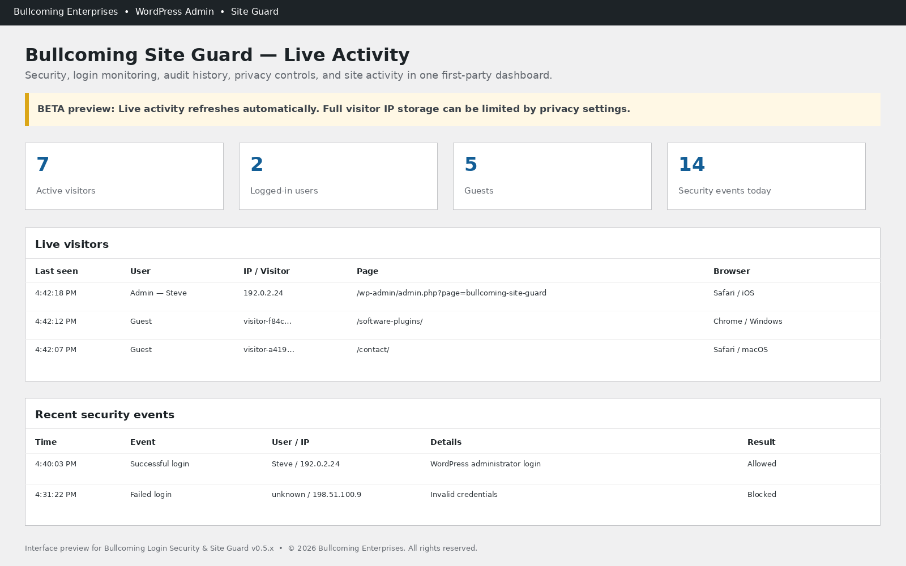Click the Details column header
The image size is (906, 566).
click(446, 442)
